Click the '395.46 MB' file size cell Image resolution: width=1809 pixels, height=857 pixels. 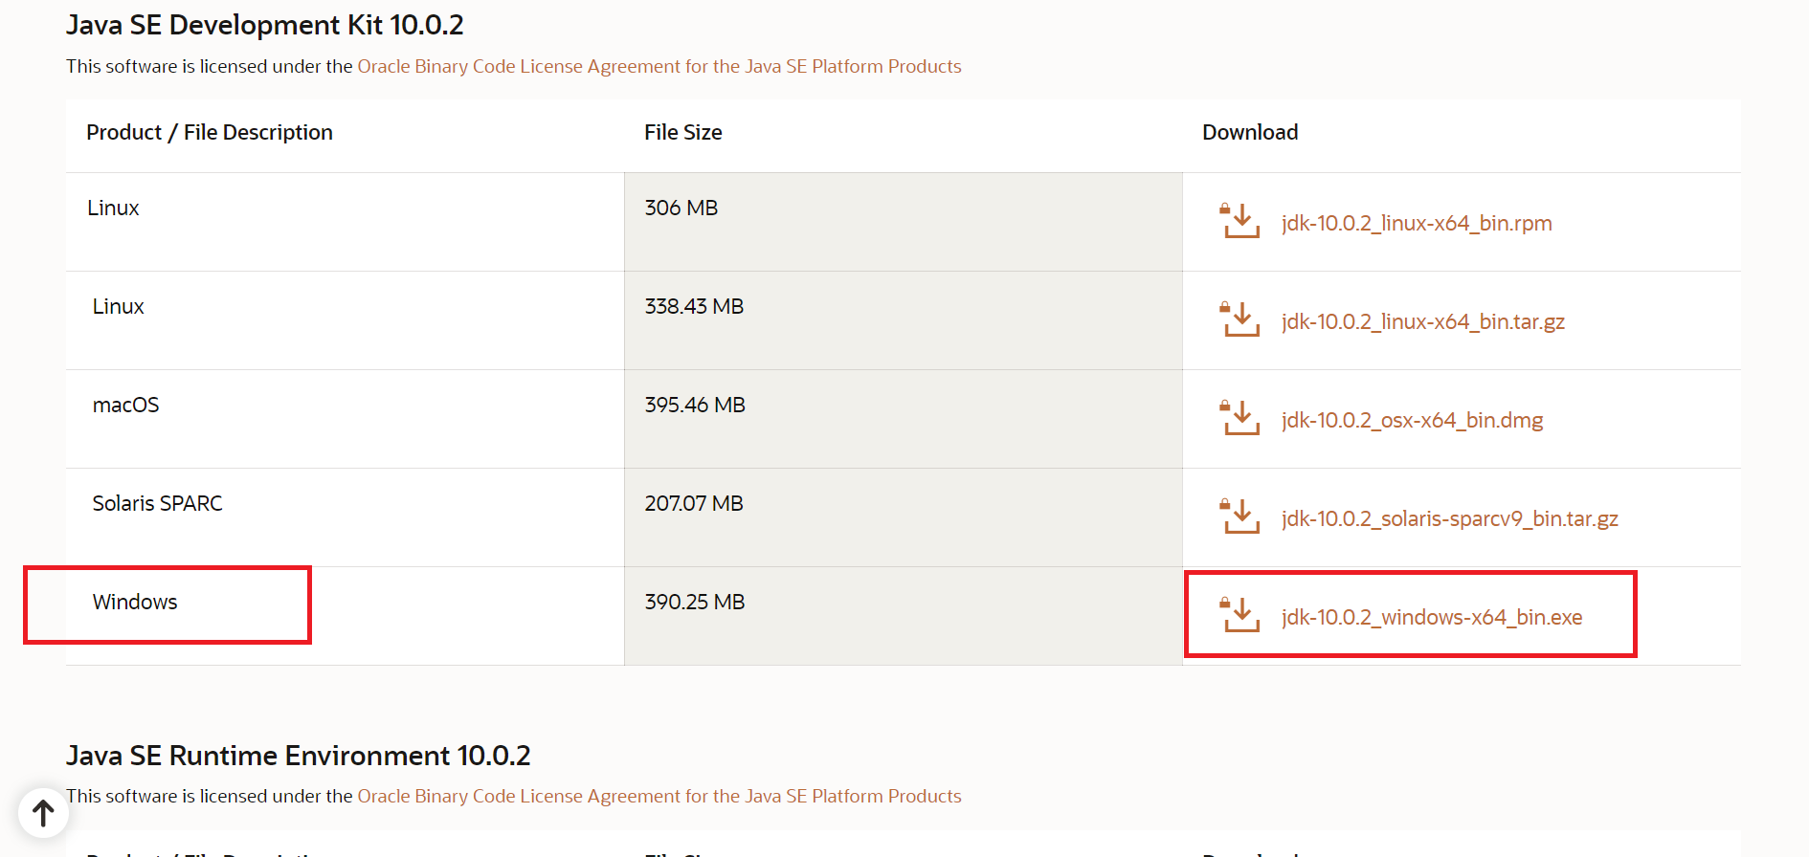[x=904, y=419]
